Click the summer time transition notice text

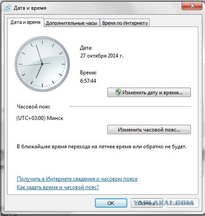tap(102, 147)
